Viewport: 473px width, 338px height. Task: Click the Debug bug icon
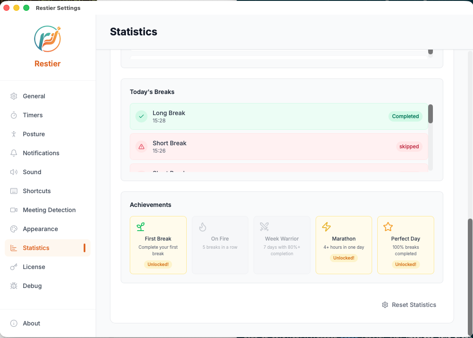point(14,286)
